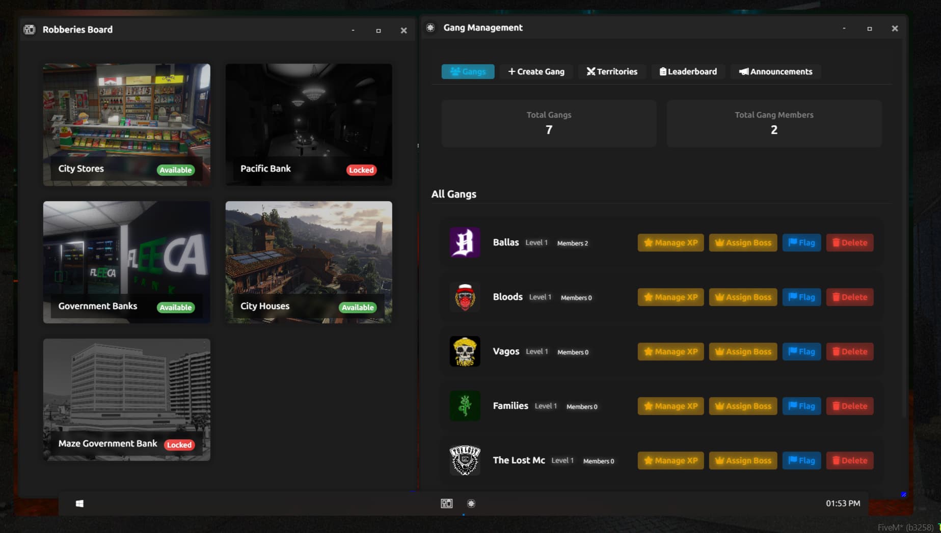Viewport: 941px width, 533px height.
Task: Open Gang Management taskbar icon
Action: (471, 503)
